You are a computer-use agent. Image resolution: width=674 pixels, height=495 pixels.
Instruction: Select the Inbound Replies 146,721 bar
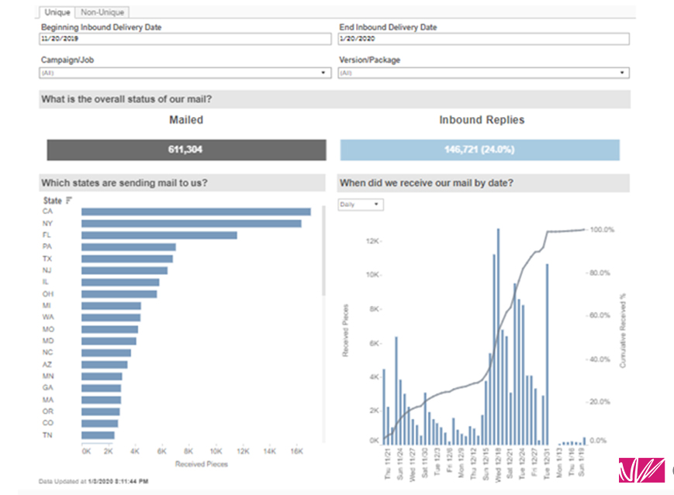[x=479, y=150]
